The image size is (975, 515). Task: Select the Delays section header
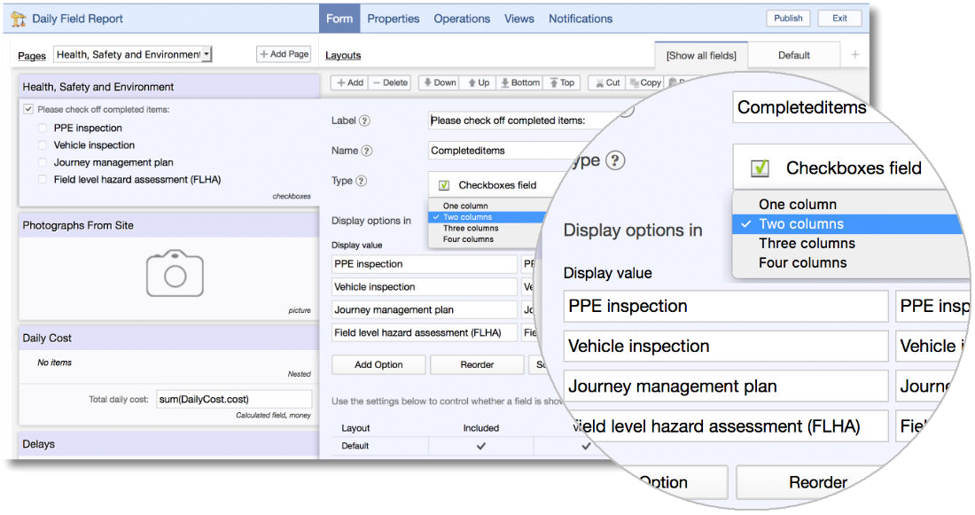168,444
